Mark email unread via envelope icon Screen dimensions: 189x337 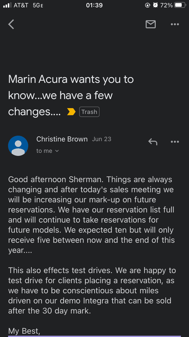click(x=150, y=24)
